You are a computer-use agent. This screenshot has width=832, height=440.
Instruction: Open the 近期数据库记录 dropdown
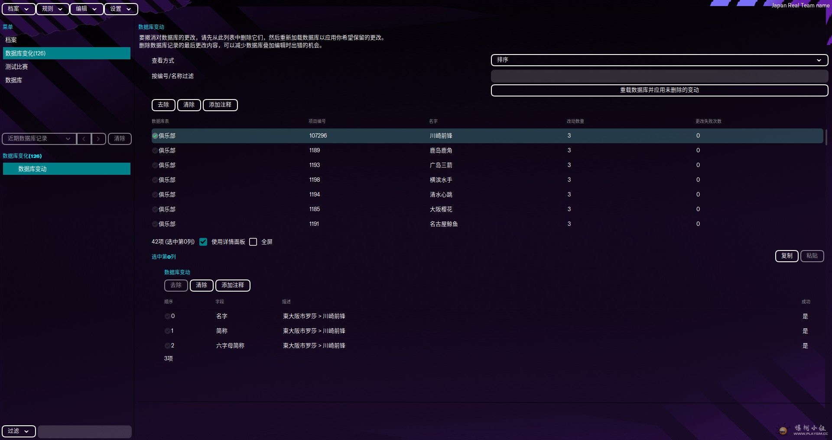(x=39, y=138)
